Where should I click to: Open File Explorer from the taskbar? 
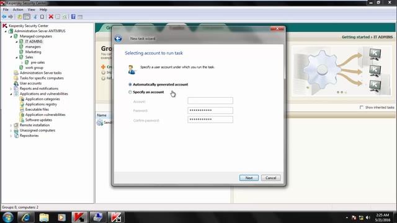click(x=44, y=217)
